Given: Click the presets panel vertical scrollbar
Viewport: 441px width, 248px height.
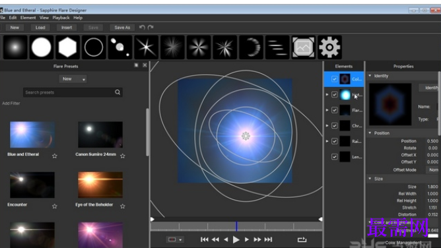Looking at the screenshot, I should click(147, 132).
